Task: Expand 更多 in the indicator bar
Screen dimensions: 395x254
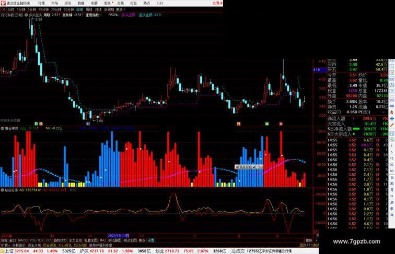Action: click(142, 240)
